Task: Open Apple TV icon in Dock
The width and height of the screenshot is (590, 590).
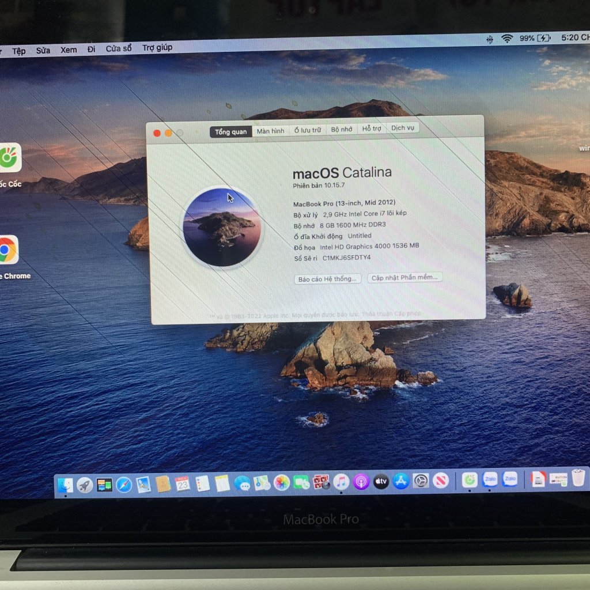Action: pos(381,481)
